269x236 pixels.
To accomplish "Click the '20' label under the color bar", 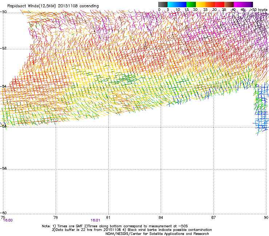I will (x=195, y=10).
